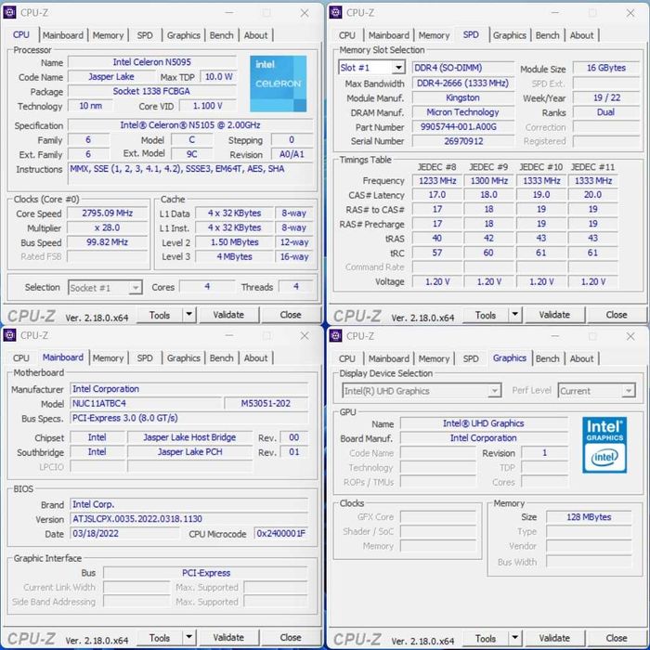Click the Close button in the Mainboard window
Screen dimensions: 650x650
point(291,637)
